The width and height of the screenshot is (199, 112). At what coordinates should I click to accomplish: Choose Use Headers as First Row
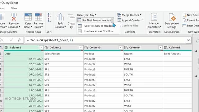pyautogui.click(x=98, y=31)
